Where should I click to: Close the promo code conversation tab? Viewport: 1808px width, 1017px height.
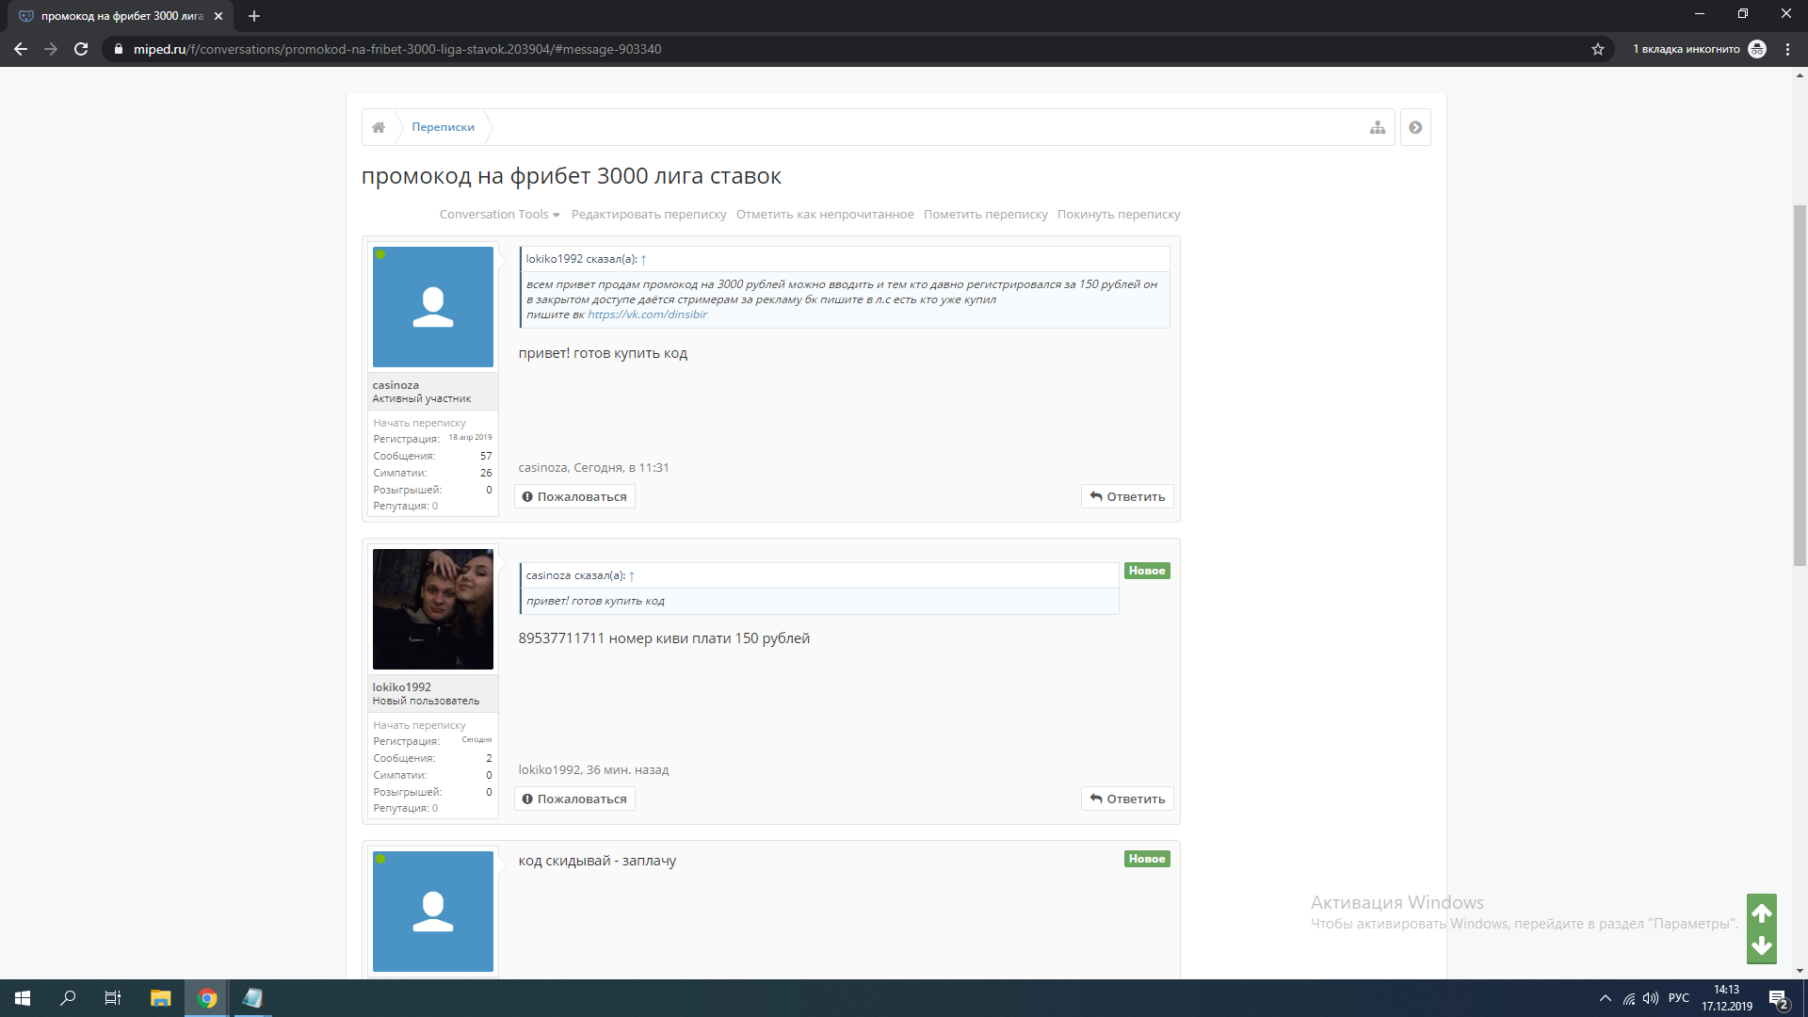click(218, 16)
